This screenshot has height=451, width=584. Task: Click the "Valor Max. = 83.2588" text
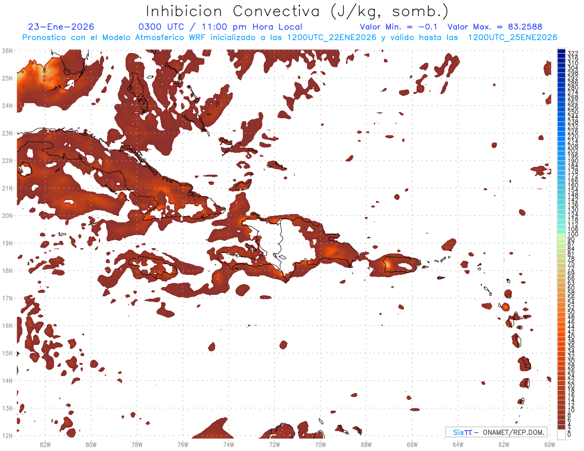[x=494, y=27]
